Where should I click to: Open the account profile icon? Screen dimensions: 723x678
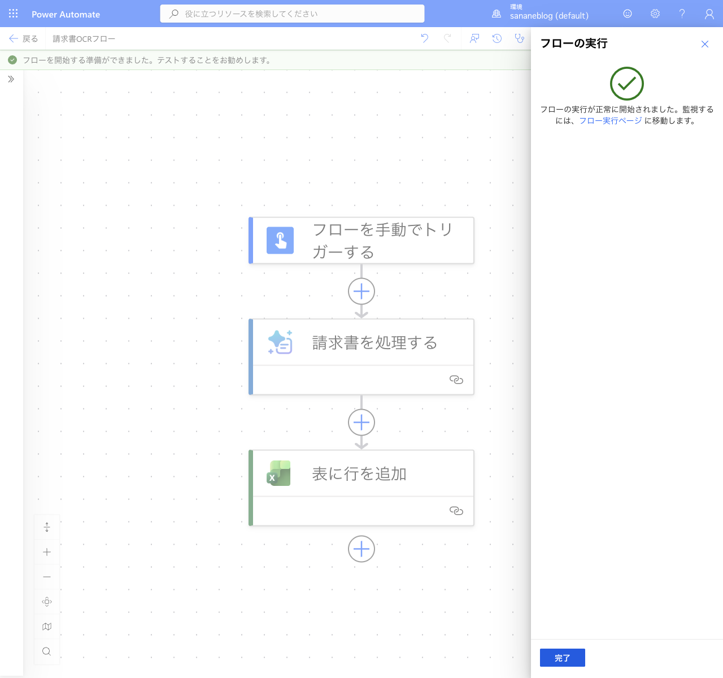coord(709,14)
